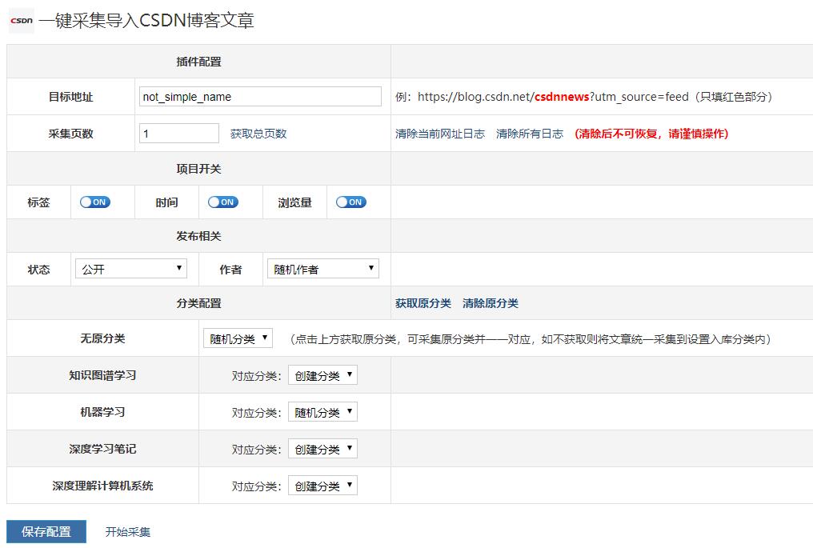Click the 采集页数 row label
813x548 pixels.
click(70, 134)
